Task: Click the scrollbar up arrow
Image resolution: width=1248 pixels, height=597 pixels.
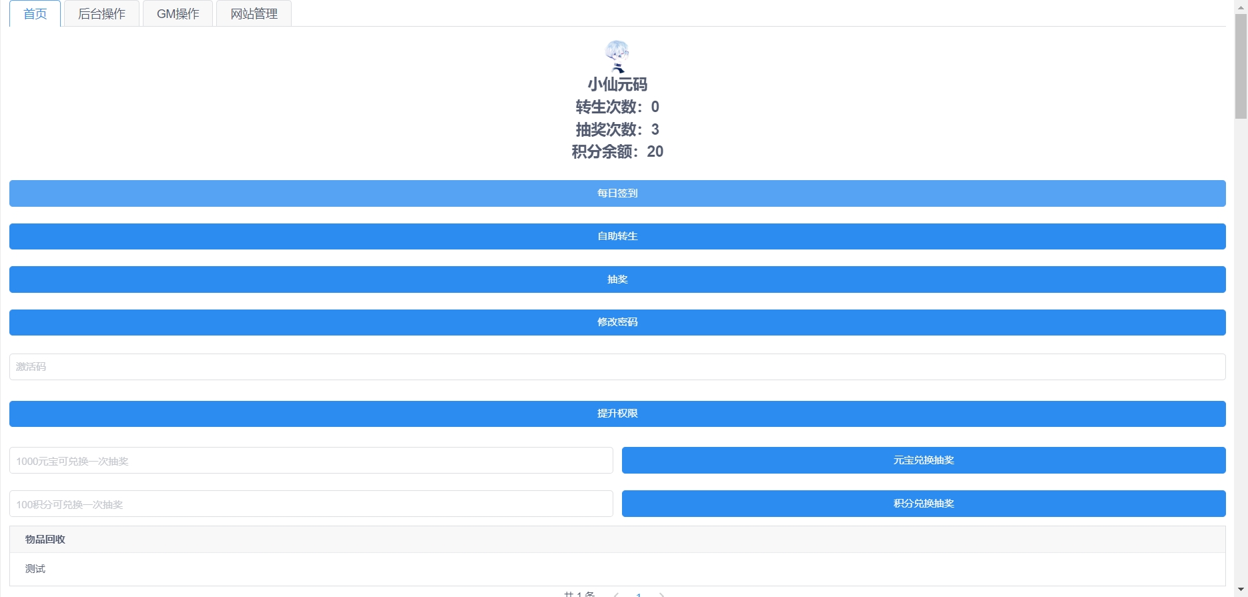Action: click(1241, 6)
